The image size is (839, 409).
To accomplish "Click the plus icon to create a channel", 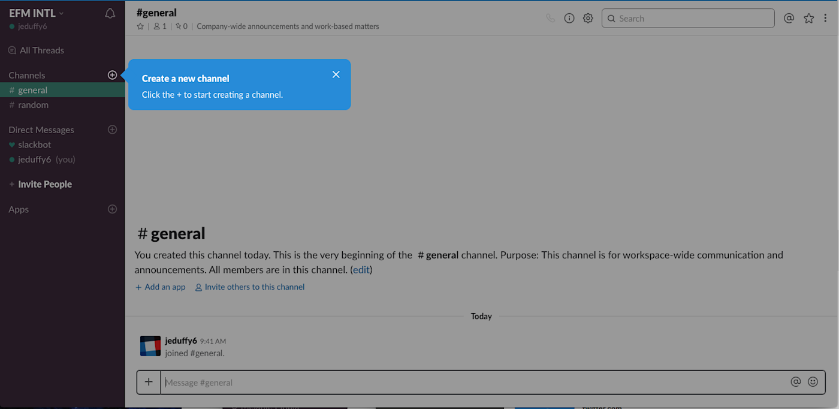I will point(112,75).
